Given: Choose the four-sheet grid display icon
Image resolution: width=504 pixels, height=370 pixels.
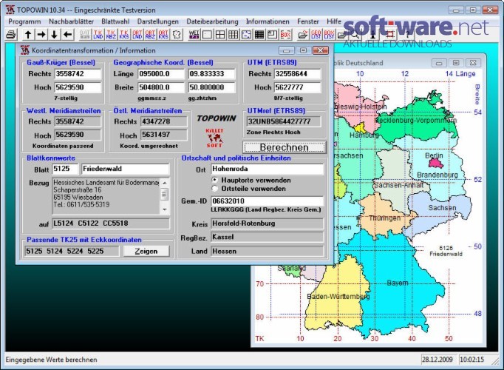Looking at the screenshot, I should click(220, 35).
